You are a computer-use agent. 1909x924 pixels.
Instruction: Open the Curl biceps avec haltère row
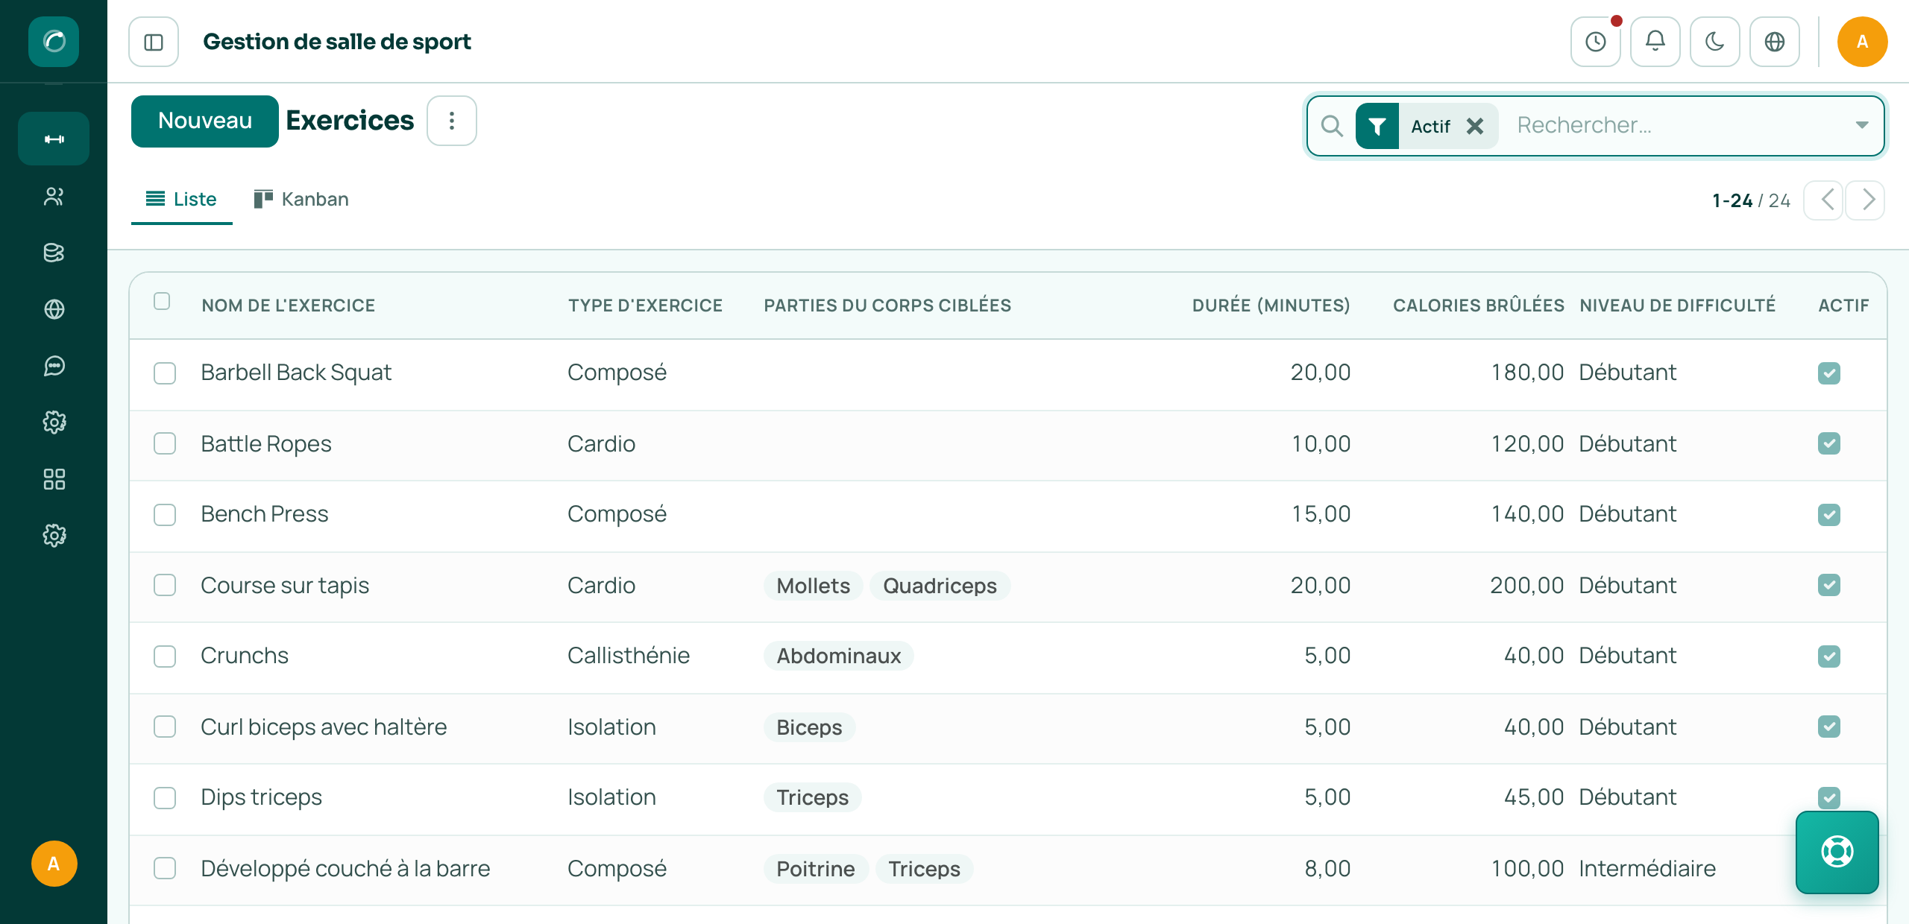[1008, 727]
